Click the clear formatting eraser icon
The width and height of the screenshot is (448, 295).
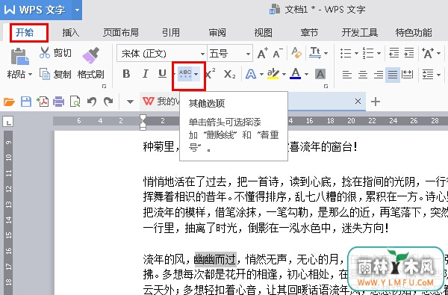[296, 53]
